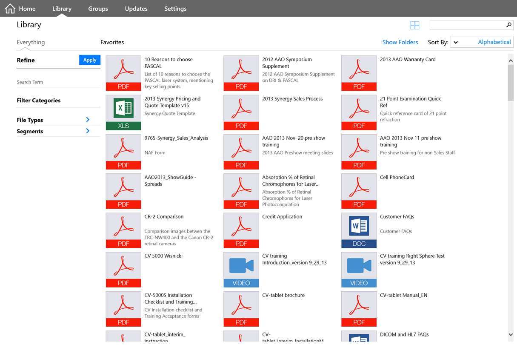This screenshot has height=345, width=517.
Task: Open PDF icon for 2012 AAO Symposium Supplement
Action: (241, 73)
